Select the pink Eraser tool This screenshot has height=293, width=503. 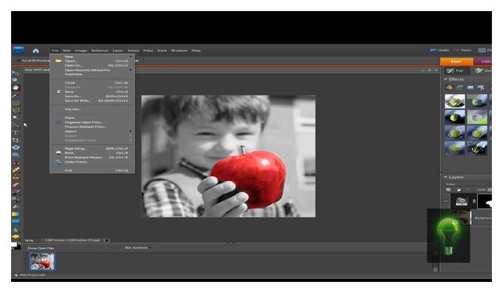(15, 185)
